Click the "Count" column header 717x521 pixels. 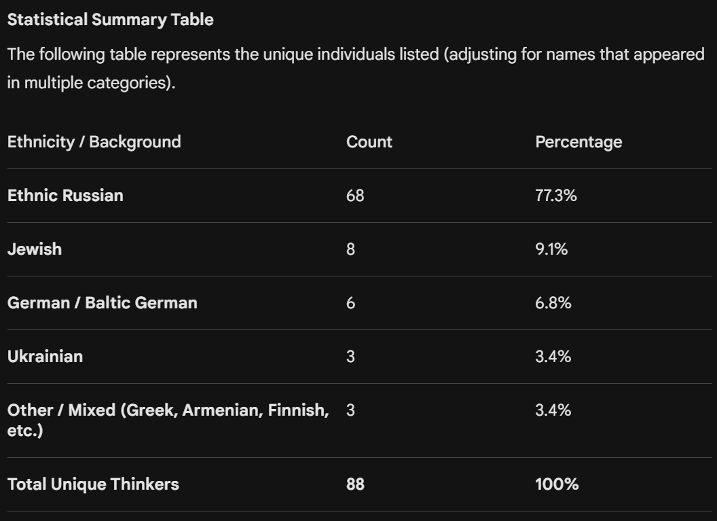pos(369,142)
